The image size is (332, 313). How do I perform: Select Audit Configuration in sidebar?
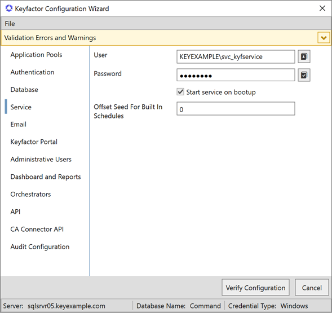[40, 246]
